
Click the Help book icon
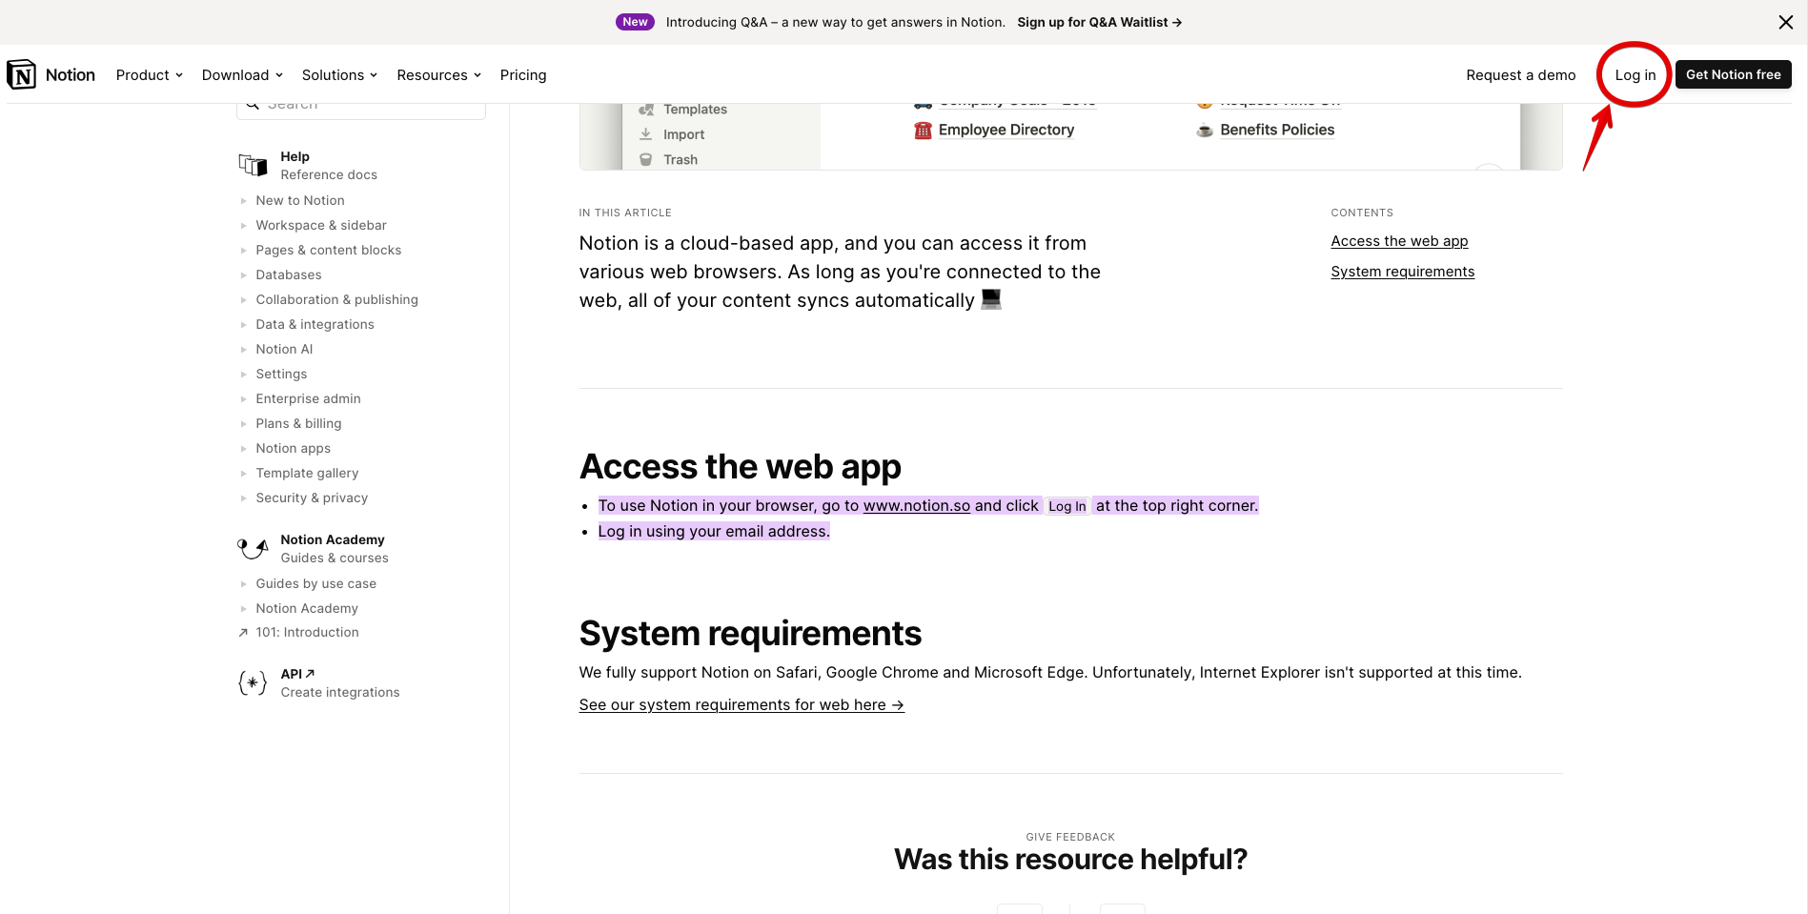[x=253, y=165]
